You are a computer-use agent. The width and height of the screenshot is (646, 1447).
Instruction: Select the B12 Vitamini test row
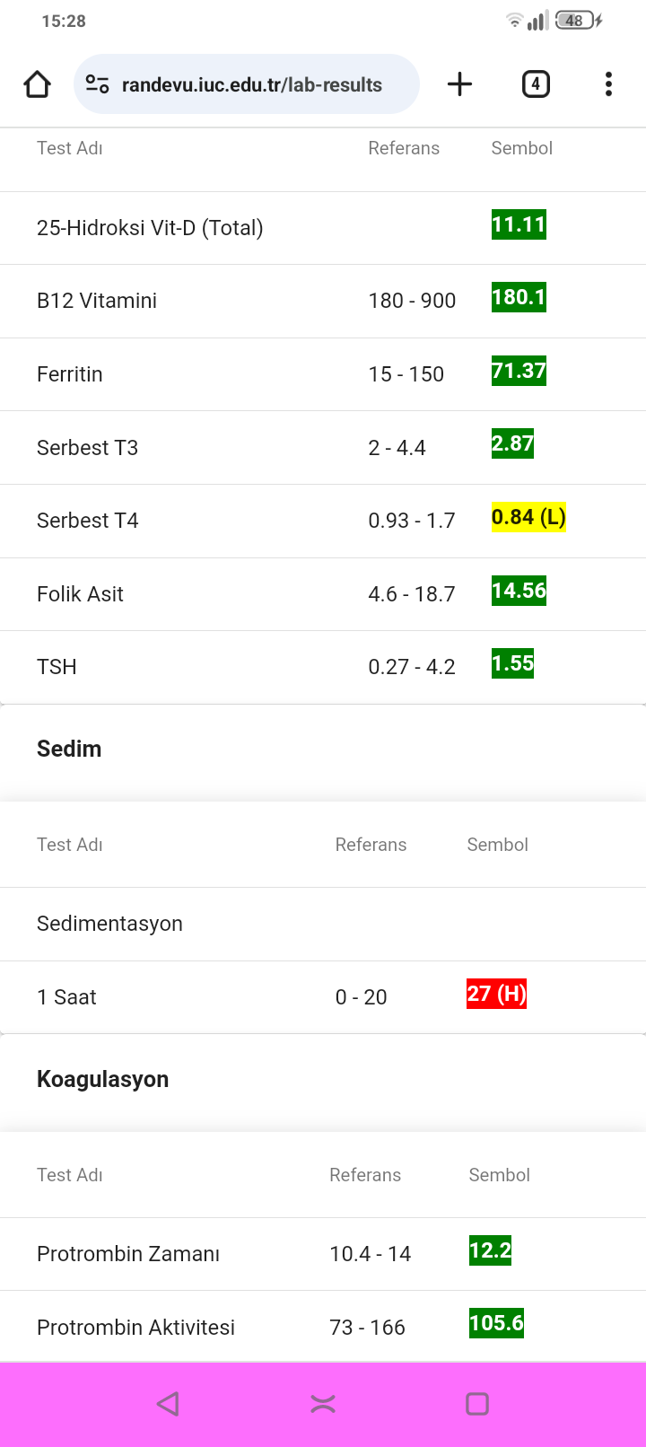[x=323, y=301]
